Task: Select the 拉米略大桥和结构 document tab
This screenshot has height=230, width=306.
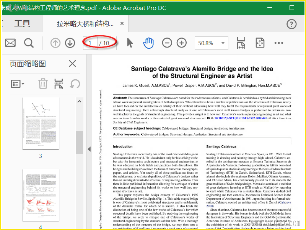Action: [x=85, y=24]
